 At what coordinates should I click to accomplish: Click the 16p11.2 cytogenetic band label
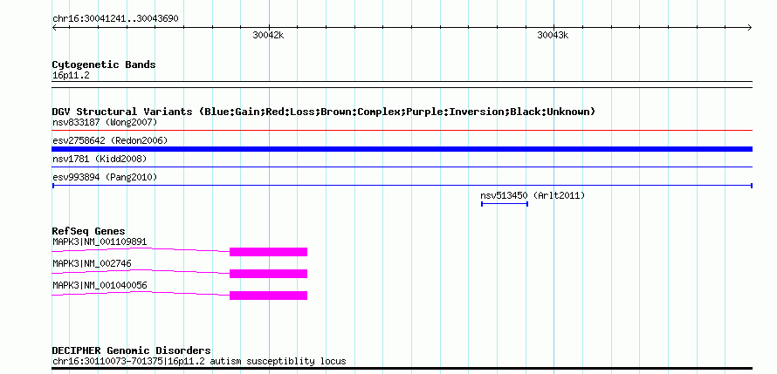[71, 76]
